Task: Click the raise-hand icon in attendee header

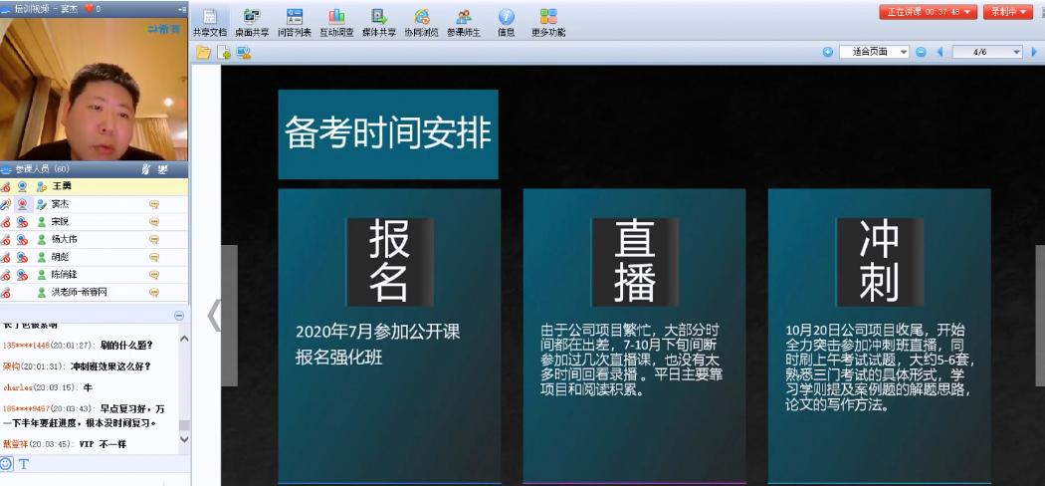Action: tap(146, 169)
